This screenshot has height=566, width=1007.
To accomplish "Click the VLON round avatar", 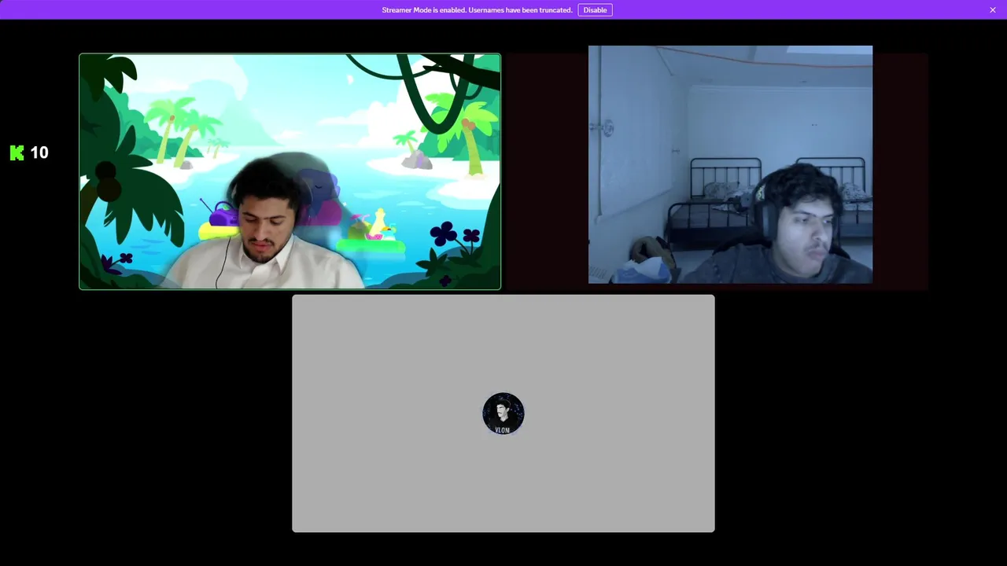I will [x=503, y=413].
